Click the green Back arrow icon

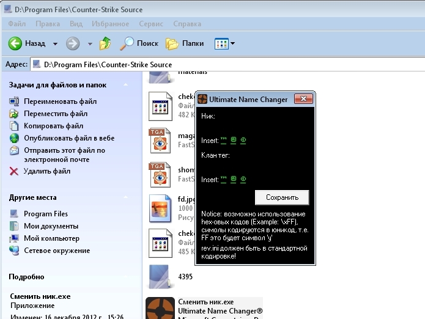(x=15, y=43)
